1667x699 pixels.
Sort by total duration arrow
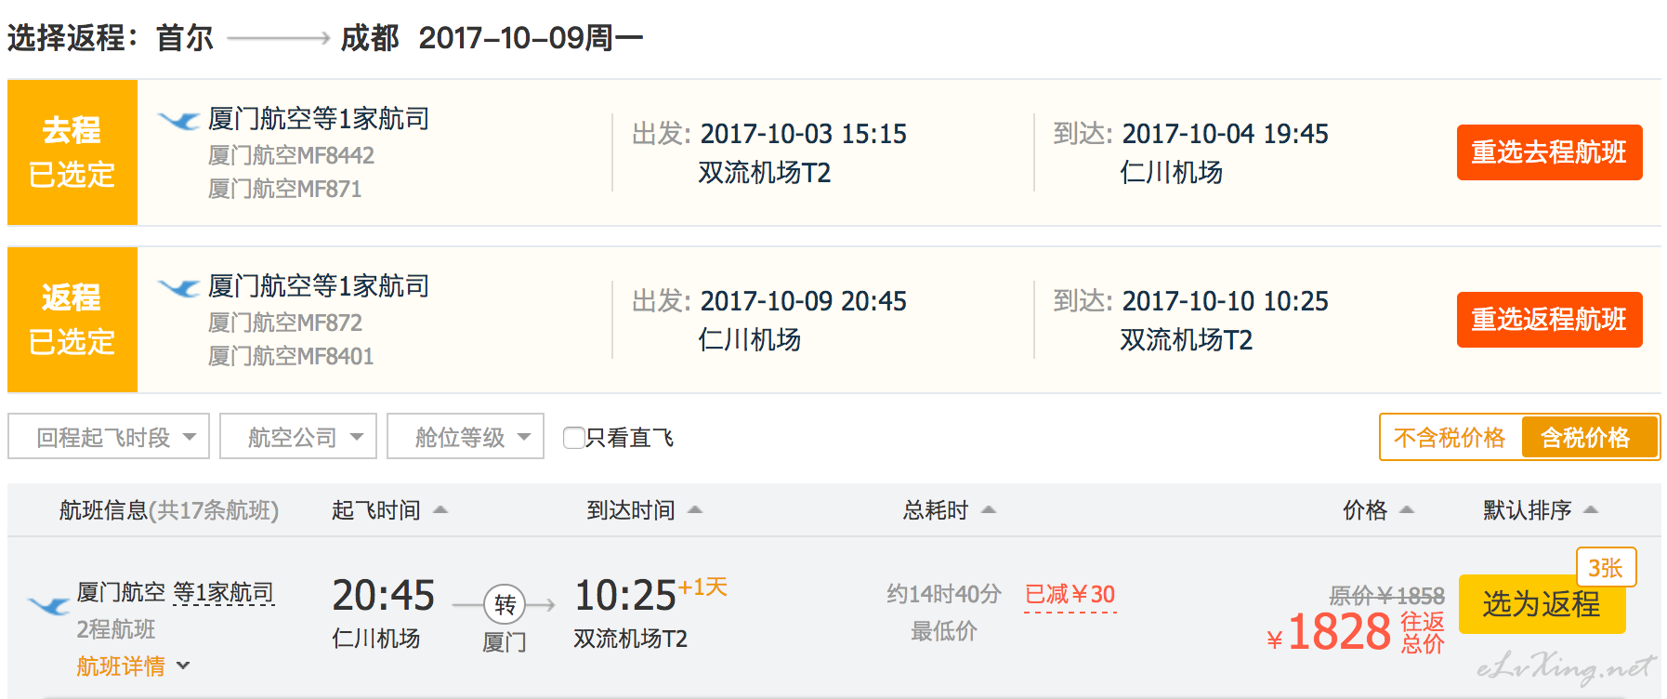(x=989, y=509)
